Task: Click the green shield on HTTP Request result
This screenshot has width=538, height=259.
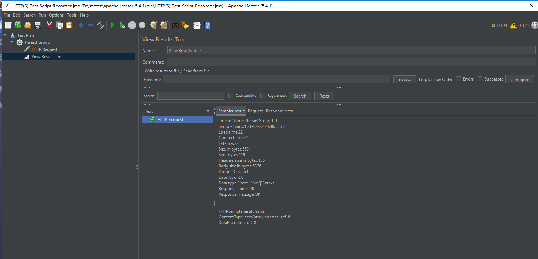Action: click(x=152, y=120)
